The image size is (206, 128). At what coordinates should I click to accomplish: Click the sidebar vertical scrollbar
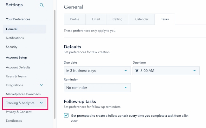point(55,63)
